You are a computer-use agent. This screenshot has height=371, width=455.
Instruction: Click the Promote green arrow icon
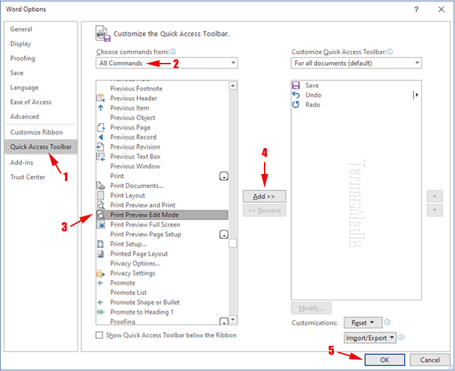pyautogui.click(x=100, y=283)
